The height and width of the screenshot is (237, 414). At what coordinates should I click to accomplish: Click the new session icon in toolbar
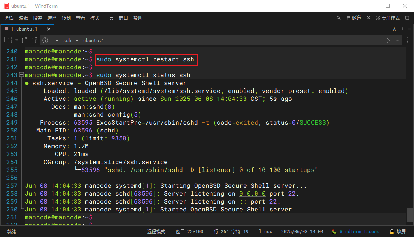[10, 40]
